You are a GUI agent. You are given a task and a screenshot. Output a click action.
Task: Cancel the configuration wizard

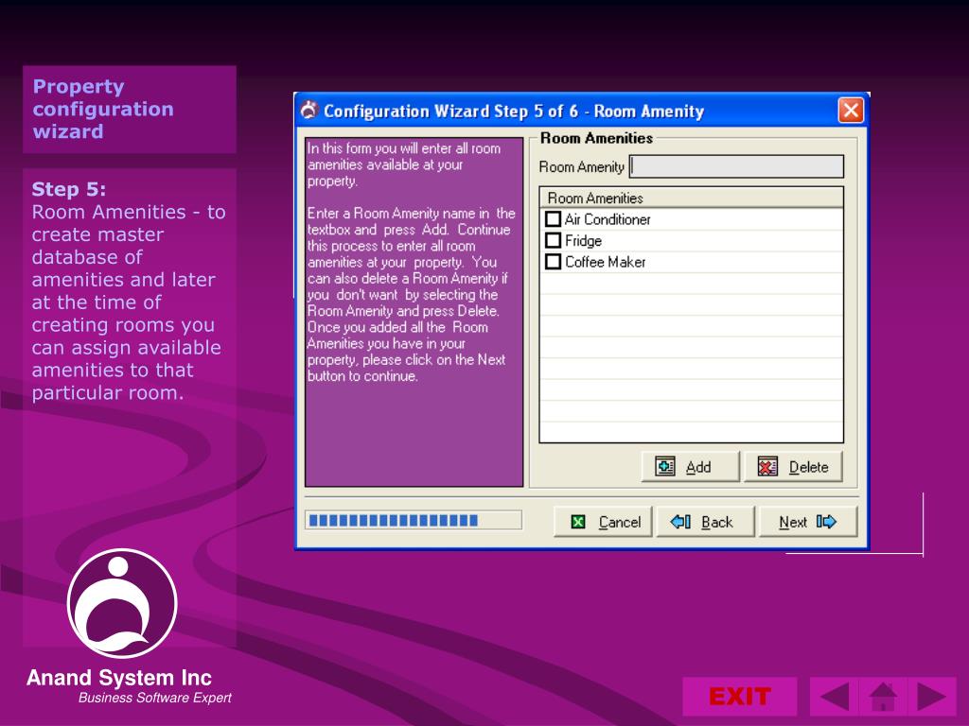coord(603,522)
